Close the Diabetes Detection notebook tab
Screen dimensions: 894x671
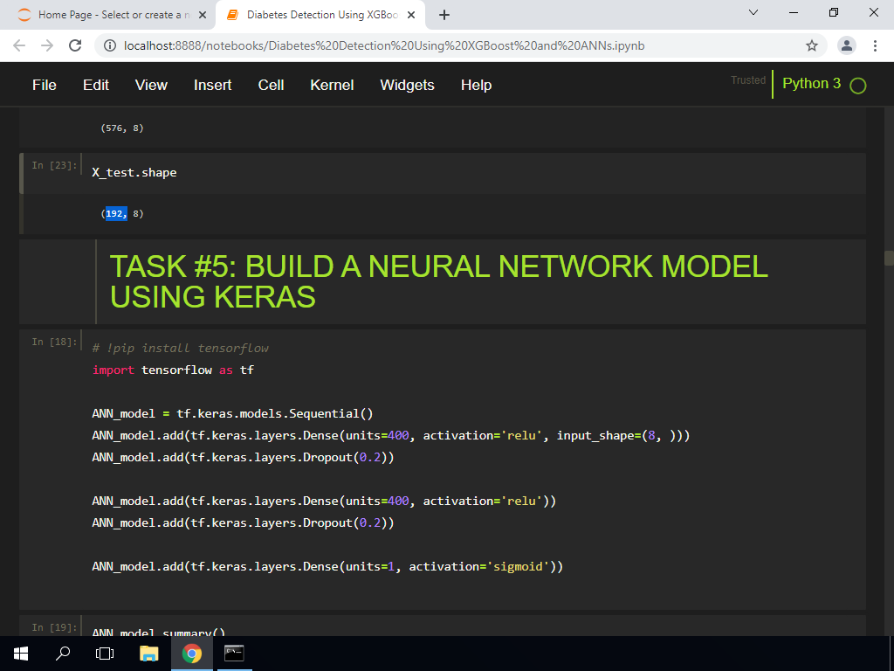(412, 15)
